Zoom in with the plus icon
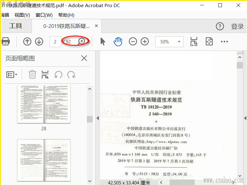 point(145,42)
